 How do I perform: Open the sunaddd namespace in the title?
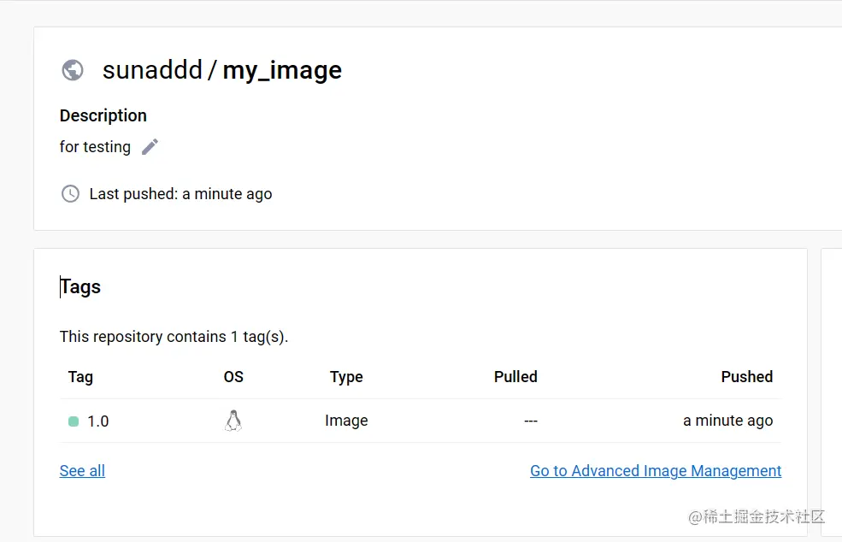click(x=152, y=70)
